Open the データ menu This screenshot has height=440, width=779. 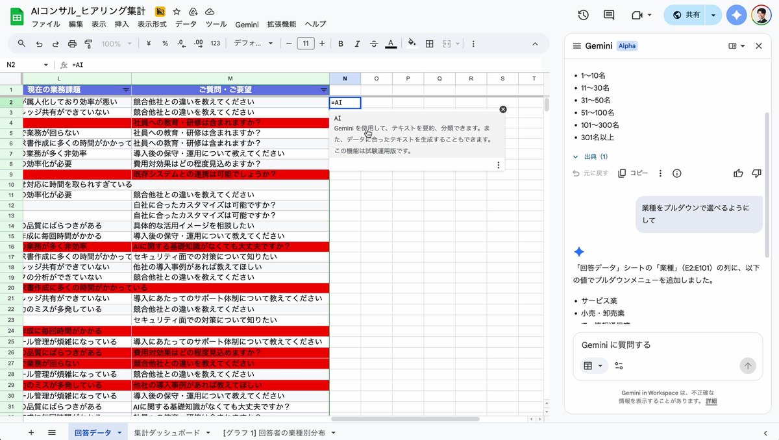[x=186, y=24]
